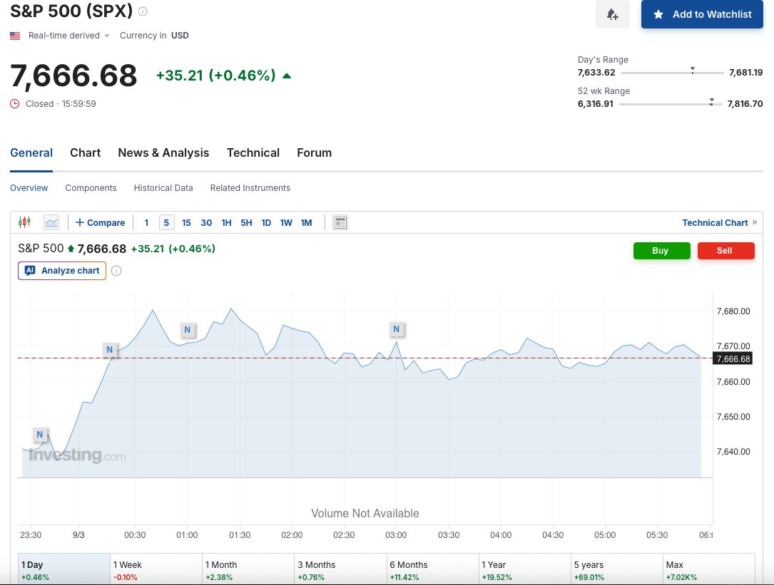This screenshot has width=774, height=585.
Task: Click the Volume Not Available text
Action: click(365, 514)
